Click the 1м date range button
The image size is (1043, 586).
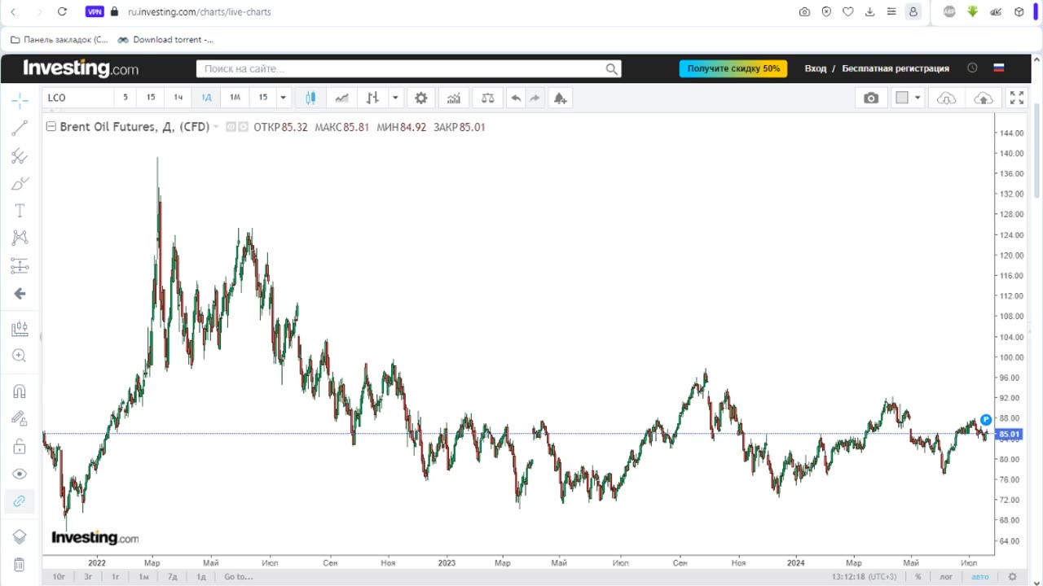point(143,576)
